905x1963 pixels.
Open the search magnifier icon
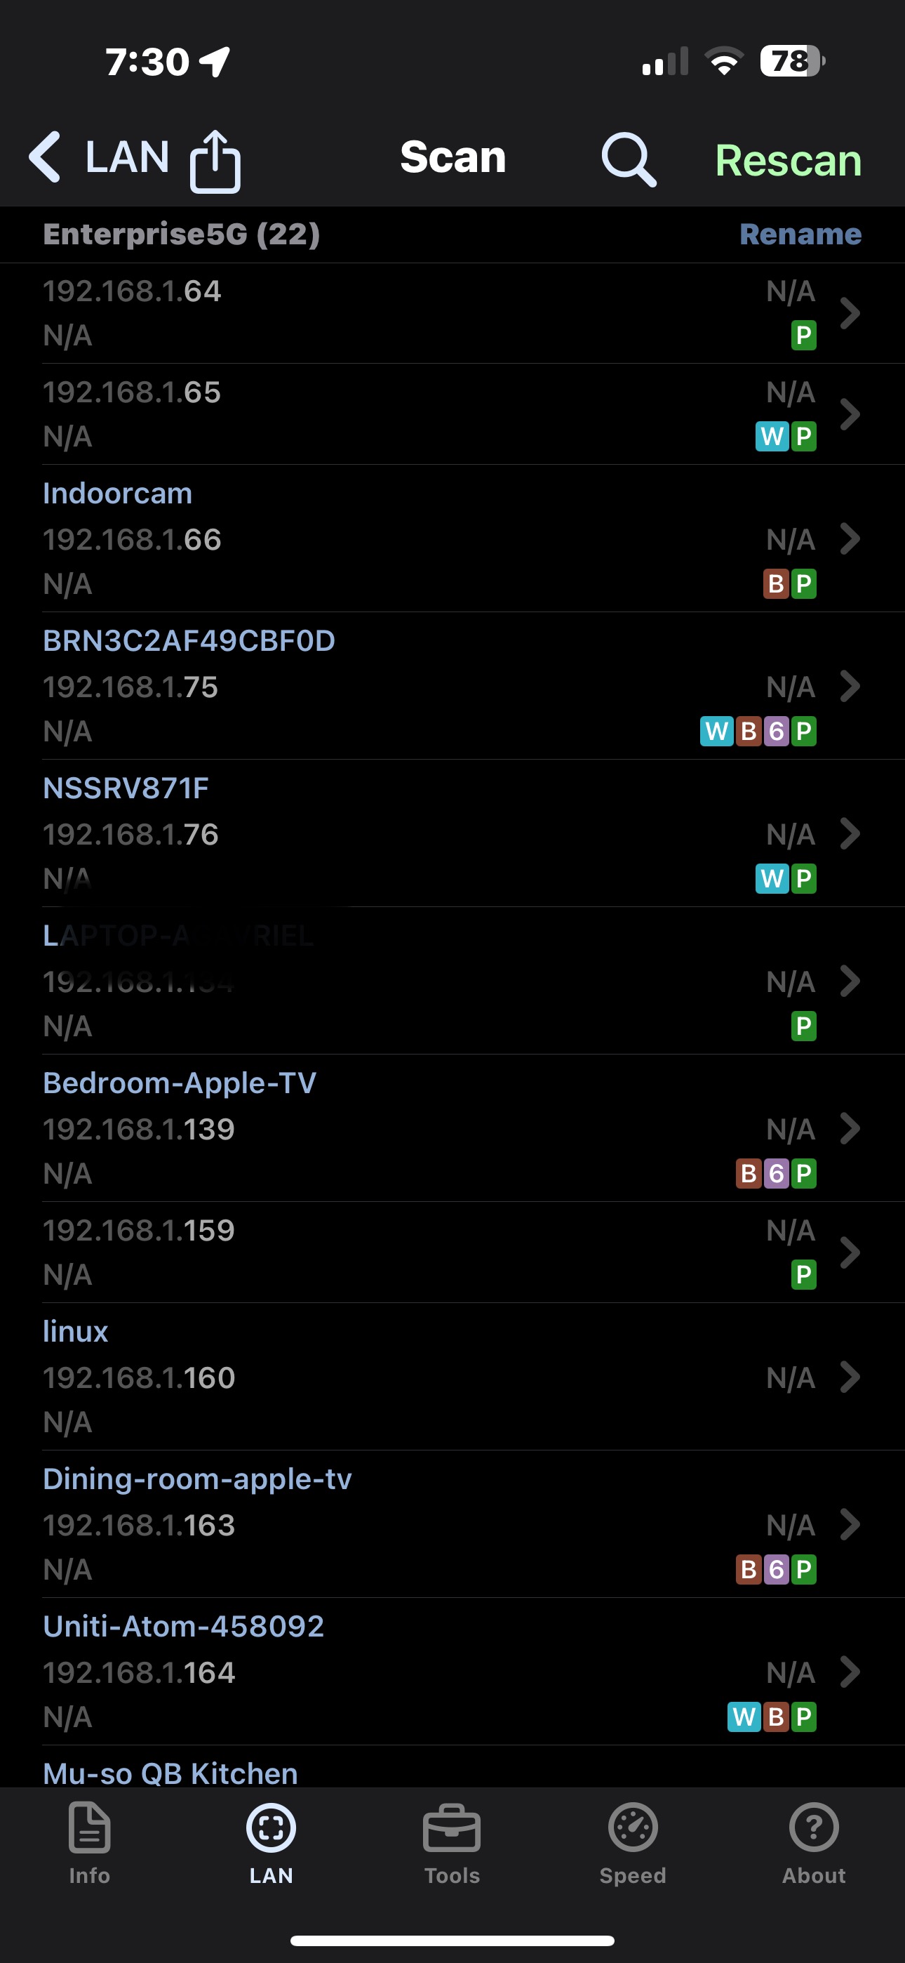629,159
